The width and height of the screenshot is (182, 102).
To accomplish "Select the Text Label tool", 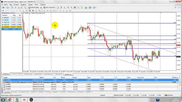I will coord(26,10).
